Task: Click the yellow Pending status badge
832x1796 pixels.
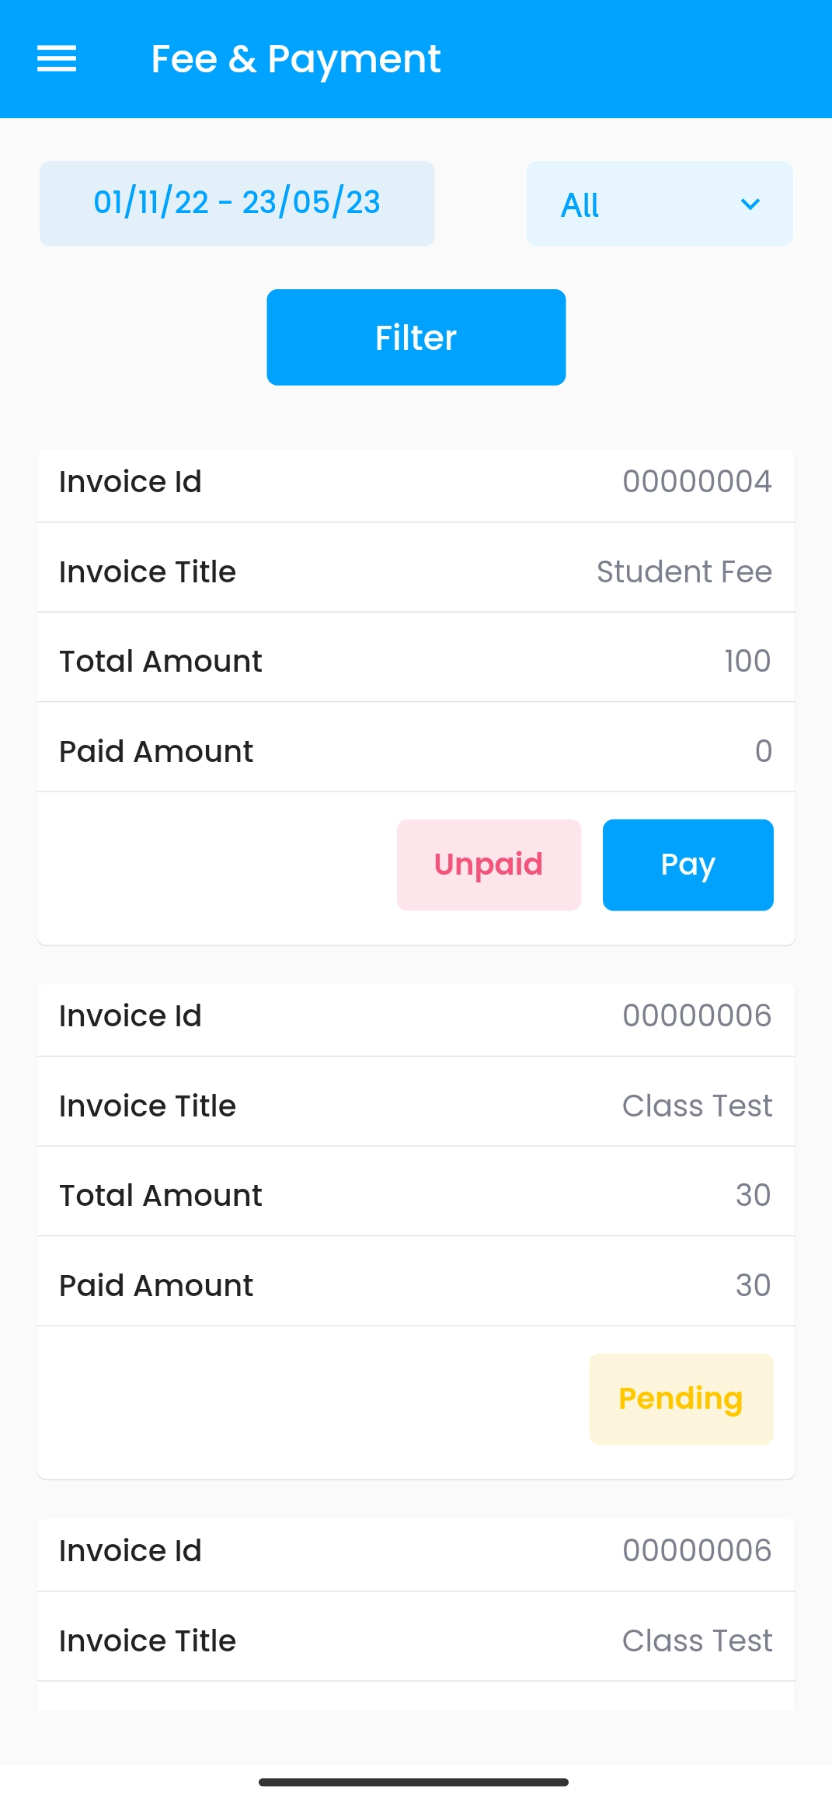Action: pos(681,1399)
